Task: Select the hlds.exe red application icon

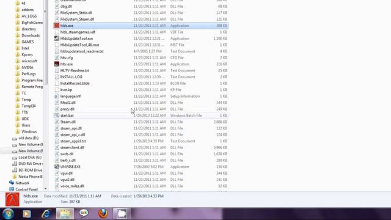Action: (57, 26)
